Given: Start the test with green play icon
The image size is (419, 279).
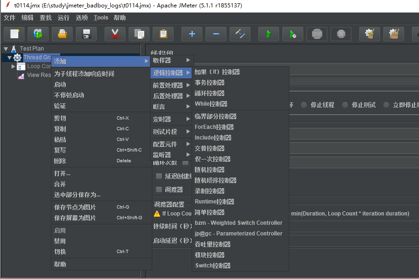Looking at the screenshot, I should point(269,34).
